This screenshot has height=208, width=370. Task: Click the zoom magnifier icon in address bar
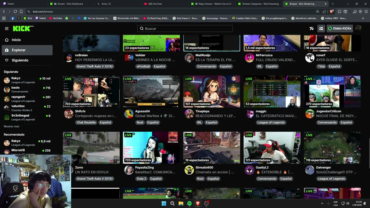coord(318,12)
